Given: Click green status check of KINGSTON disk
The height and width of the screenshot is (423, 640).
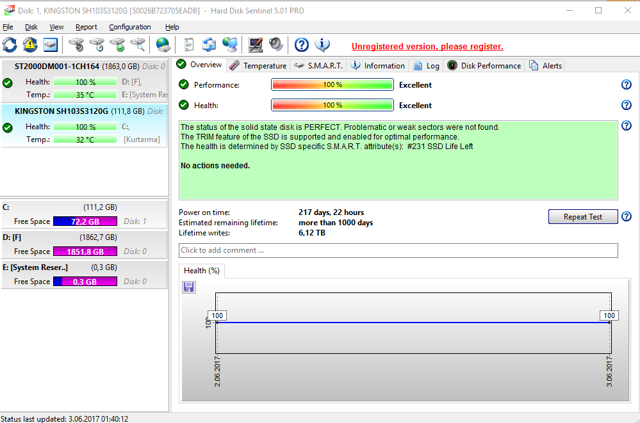Looking at the screenshot, I should pos(7,128).
